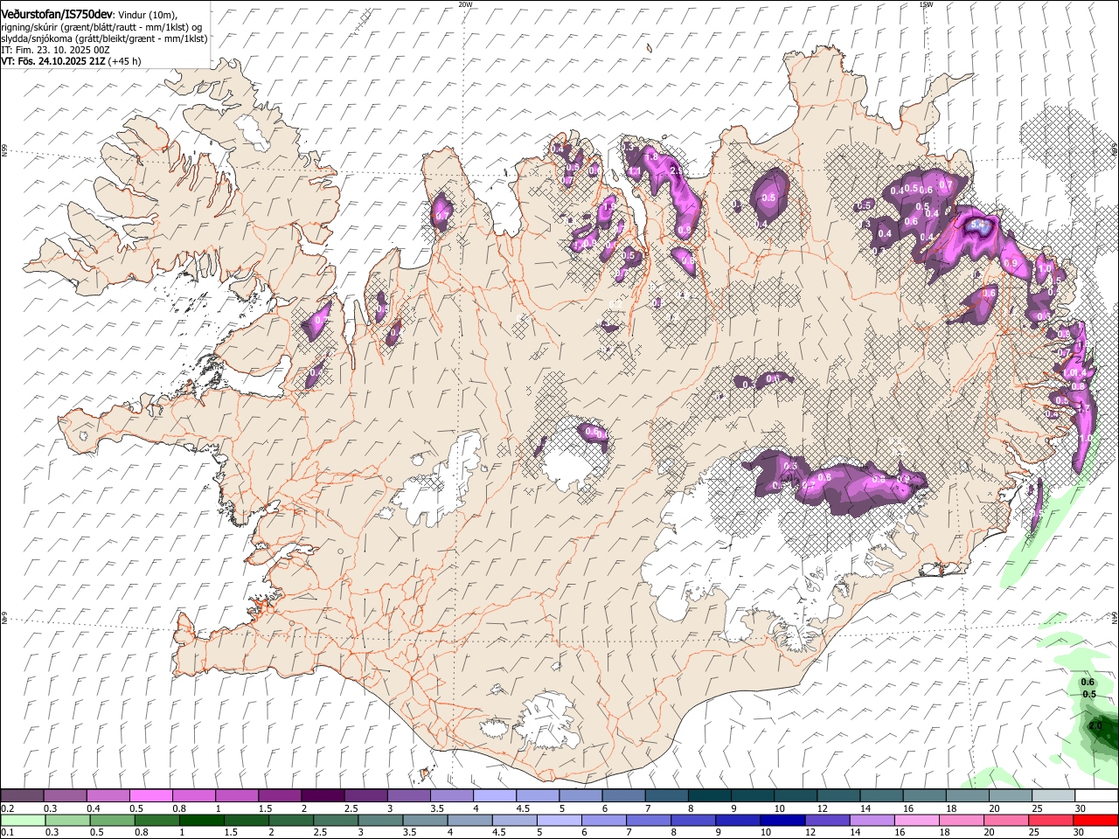Pick the lower legend swatch labeled 0.8

click(157, 821)
